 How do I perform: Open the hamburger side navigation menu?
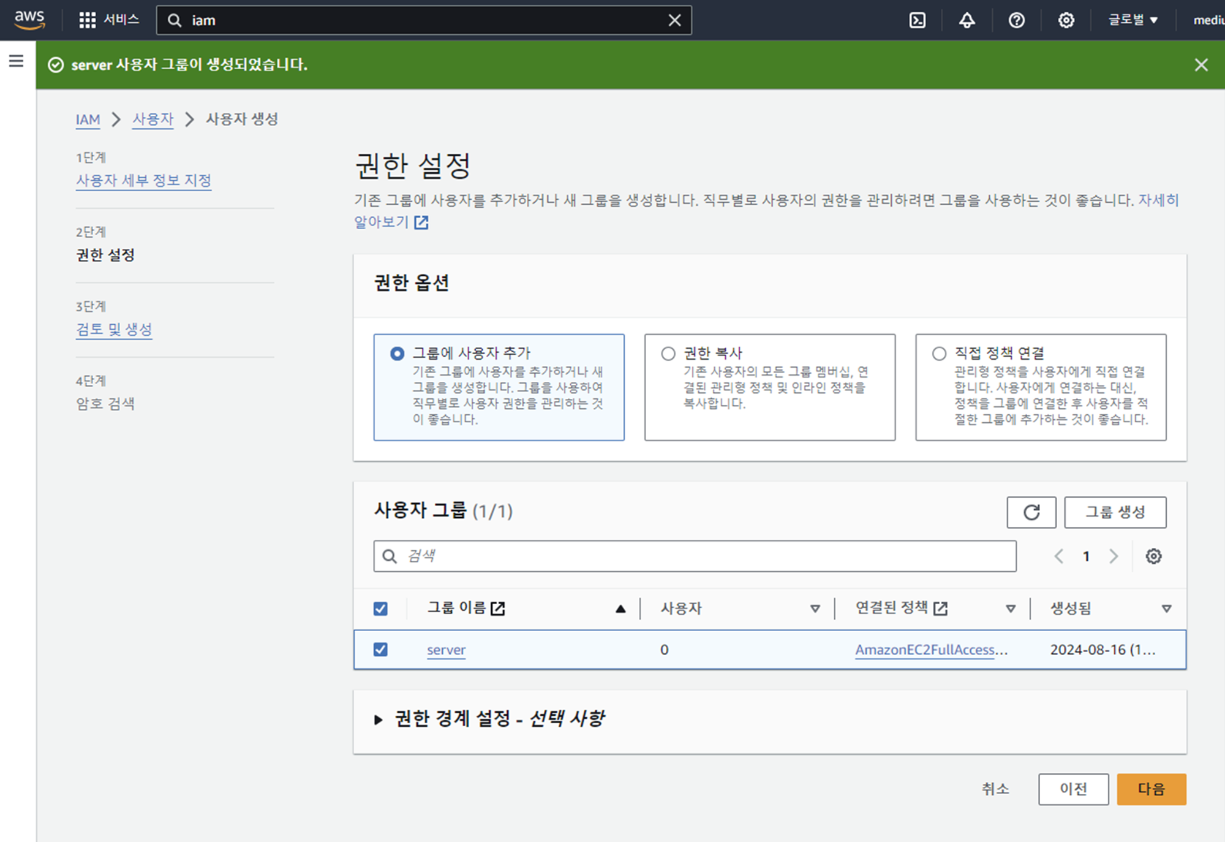17,61
